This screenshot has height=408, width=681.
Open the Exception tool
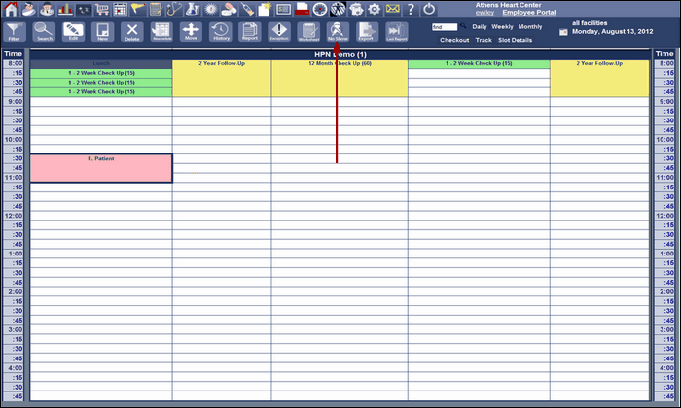tap(278, 31)
